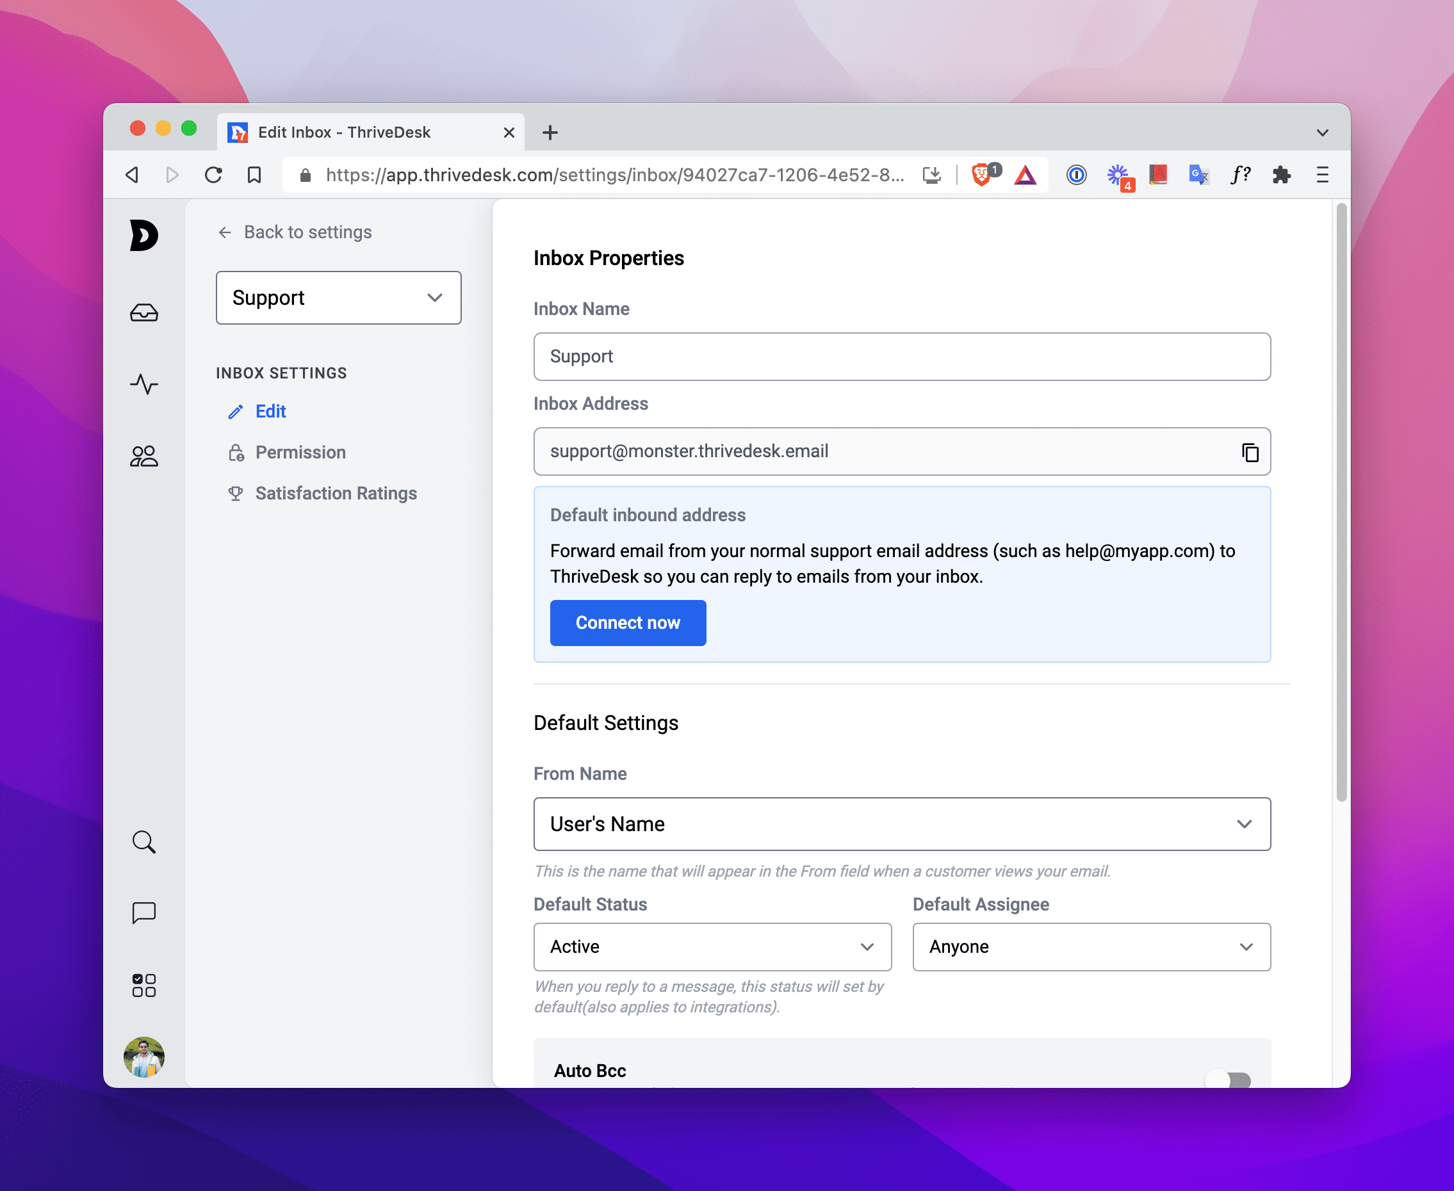
Task: Click the contacts/team icon in sidebar
Action: click(x=145, y=456)
